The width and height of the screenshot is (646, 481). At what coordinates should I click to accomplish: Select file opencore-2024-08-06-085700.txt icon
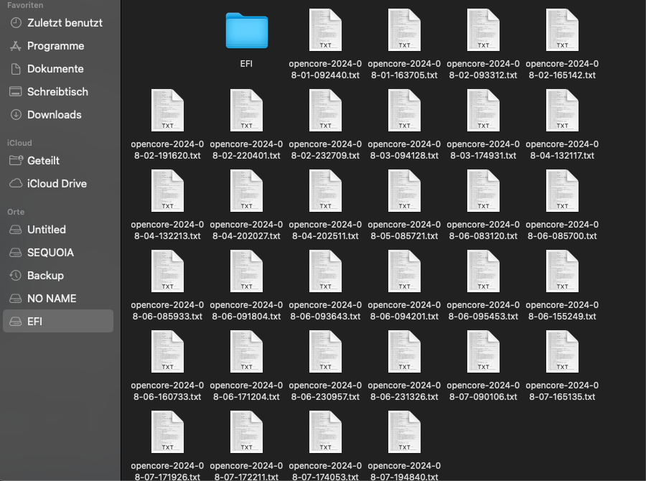point(562,190)
